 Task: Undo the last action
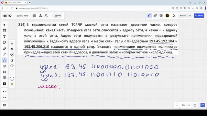[x=4, y=92]
